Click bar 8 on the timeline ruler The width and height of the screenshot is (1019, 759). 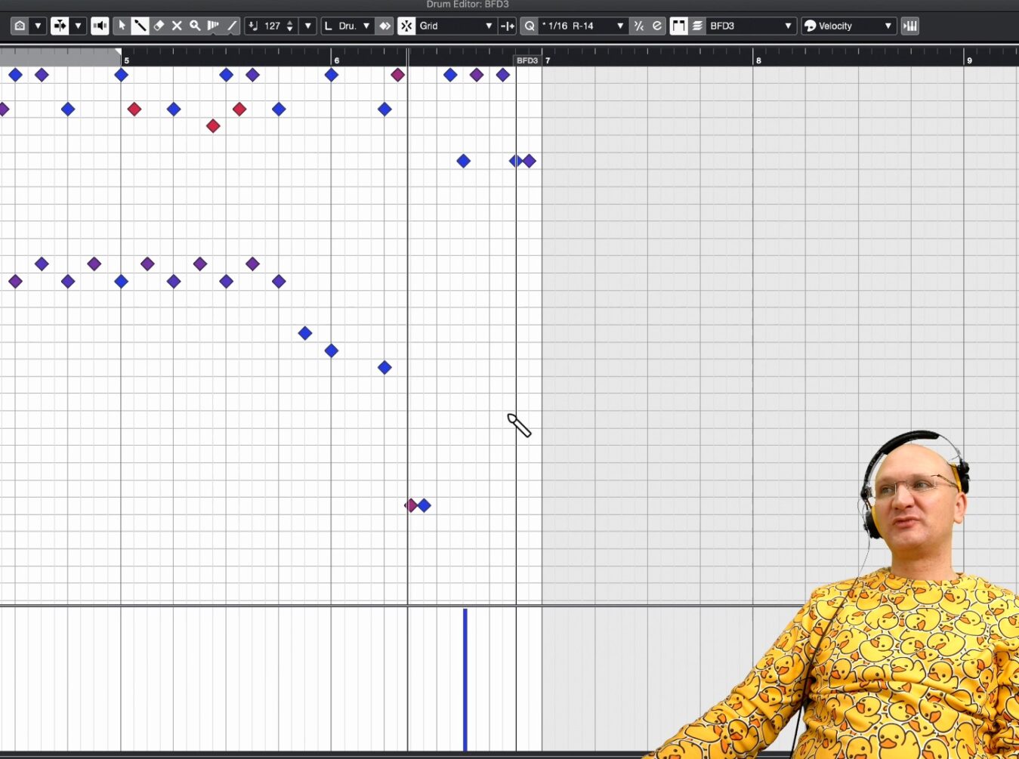758,60
